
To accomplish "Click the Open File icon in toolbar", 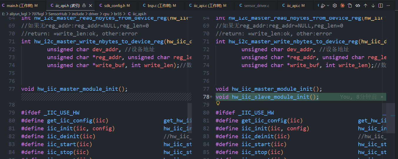I will coord(350,6).
